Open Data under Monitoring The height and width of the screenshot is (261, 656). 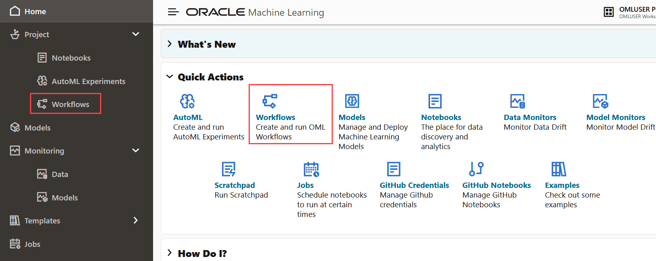(x=60, y=175)
